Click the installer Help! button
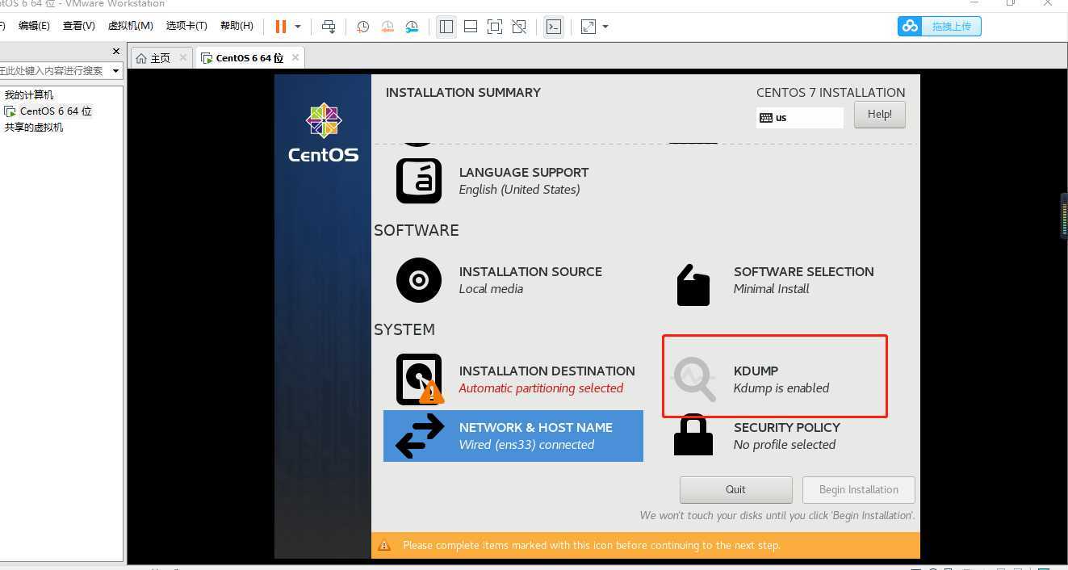 (880, 115)
